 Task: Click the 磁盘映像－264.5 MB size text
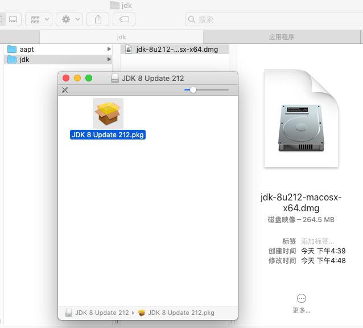point(301,220)
